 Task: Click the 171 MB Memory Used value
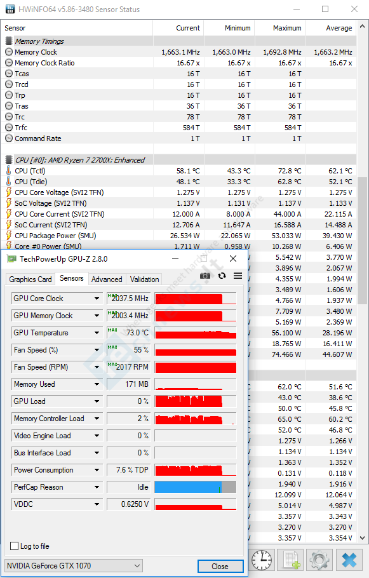pyautogui.click(x=128, y=384)
